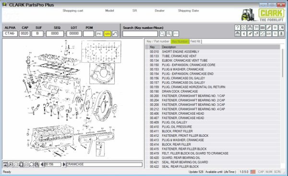Click the Model header label
Screen dimensions: 288x176
click(x=109, y=11)
